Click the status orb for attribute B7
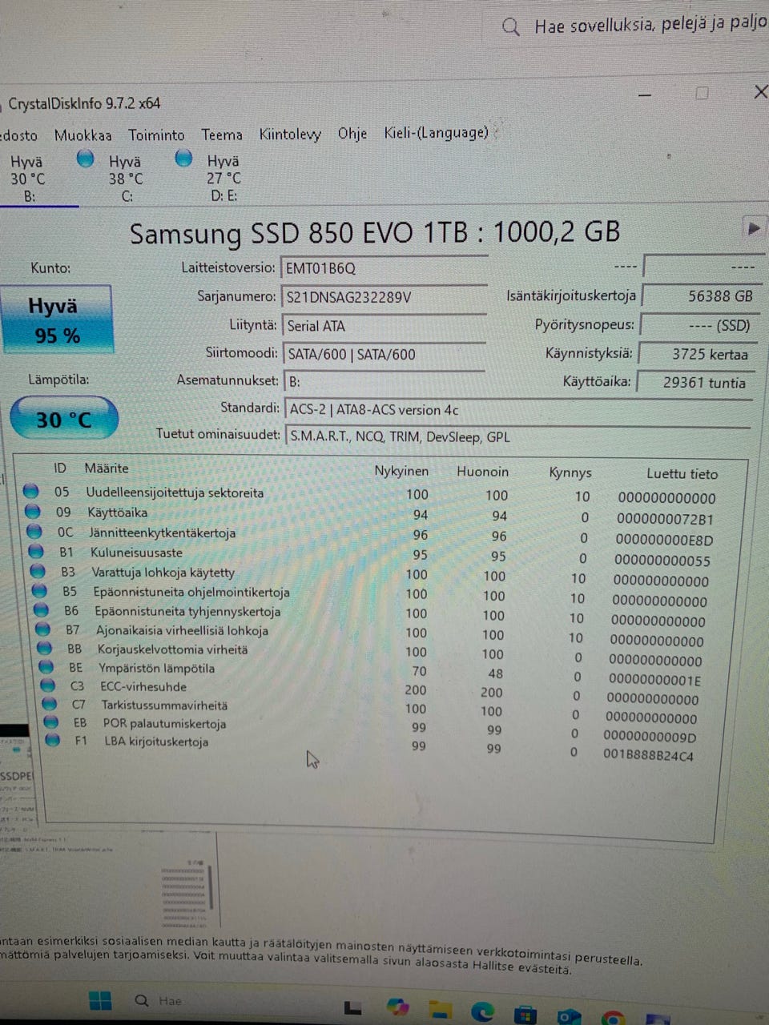The image size is (769, 1025). 43,629
